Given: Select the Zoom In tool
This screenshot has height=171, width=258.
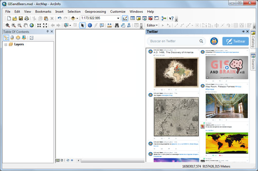Looking at the screenshot, I should tap(13, 25).
